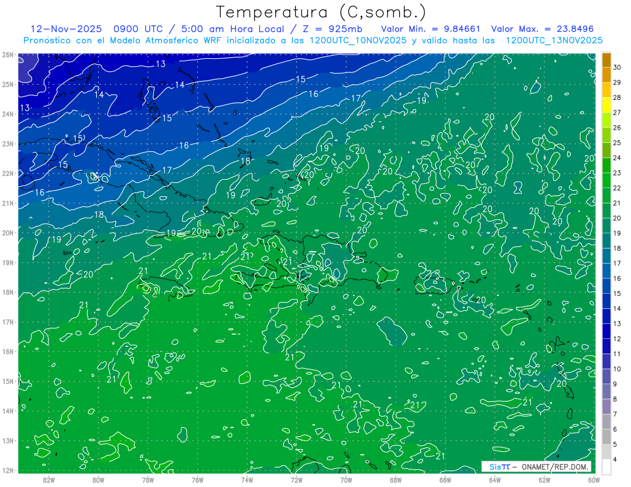Click the "19N" latitude axis label
The width and height of the screenshot is (631, 487).
(x=8, y=262)
